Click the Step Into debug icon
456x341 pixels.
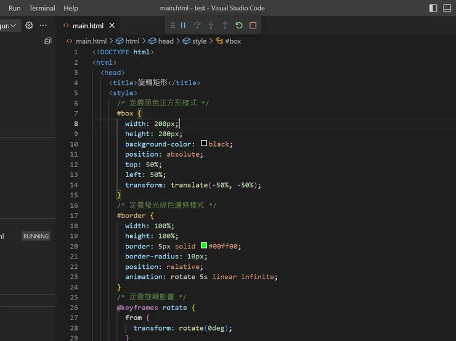211,25
